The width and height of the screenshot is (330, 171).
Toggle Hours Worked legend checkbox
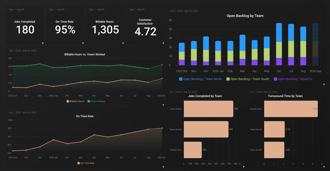[x=89, y=101]
